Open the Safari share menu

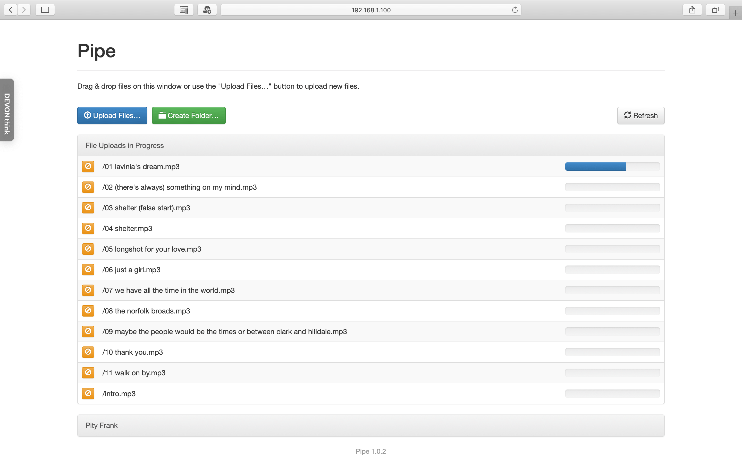(692, 10)
